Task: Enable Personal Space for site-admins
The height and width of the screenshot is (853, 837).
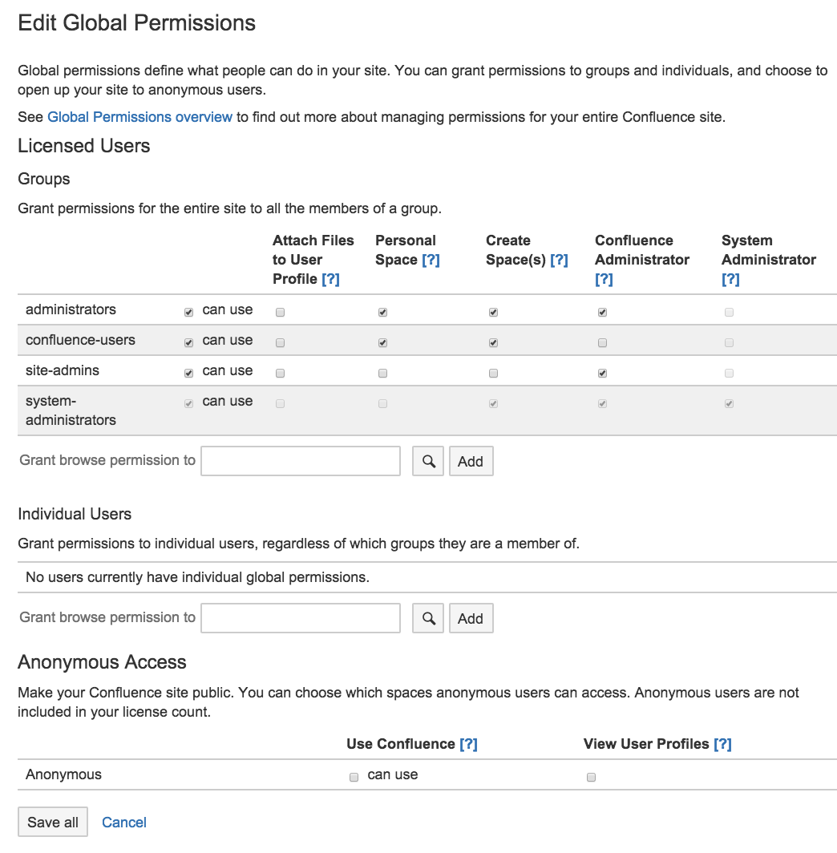Action: tap(383, 374)
